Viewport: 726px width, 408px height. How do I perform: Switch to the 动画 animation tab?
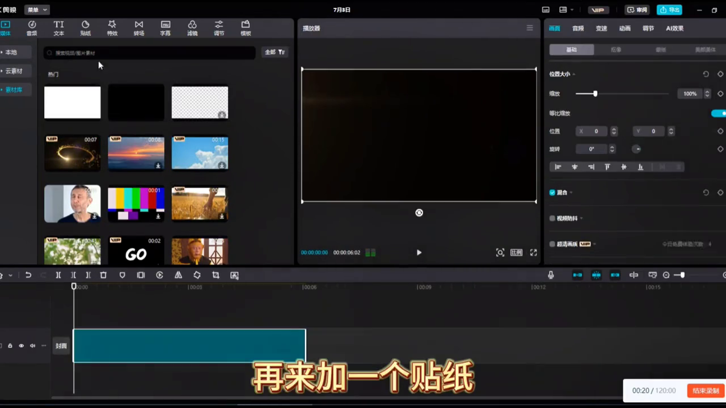pyautogui.click(x=624, y=28)
